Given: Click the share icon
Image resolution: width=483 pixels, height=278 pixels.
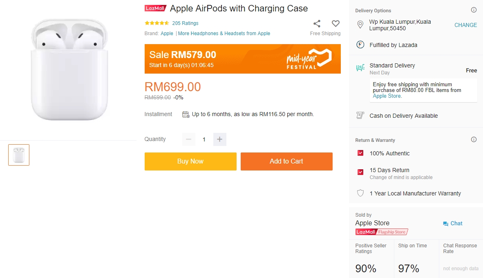Looking at the screenshot, I should tap(317, 24).
